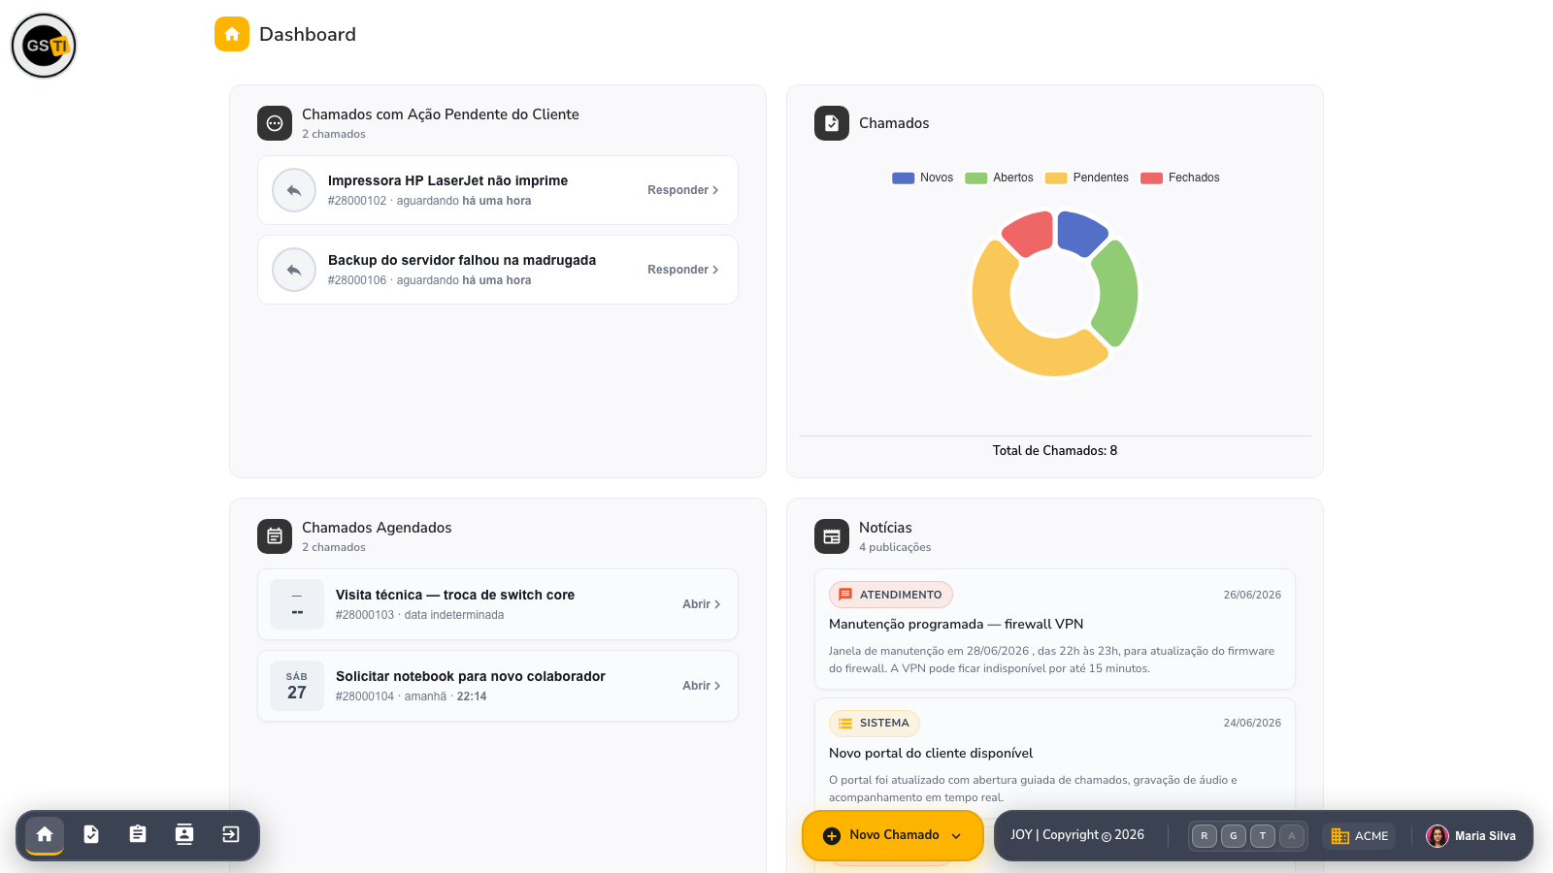The image size is (1553, 873).
Task: Click the ATENDIMENTO category tag
Action: click(x=891, y=595)
